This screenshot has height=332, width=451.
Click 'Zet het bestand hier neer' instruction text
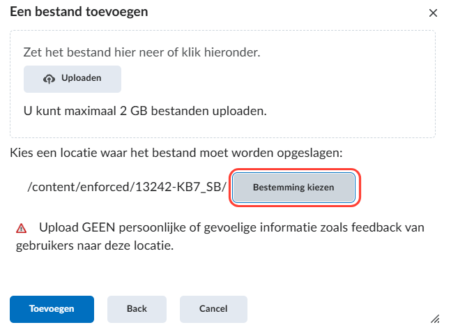142,52
